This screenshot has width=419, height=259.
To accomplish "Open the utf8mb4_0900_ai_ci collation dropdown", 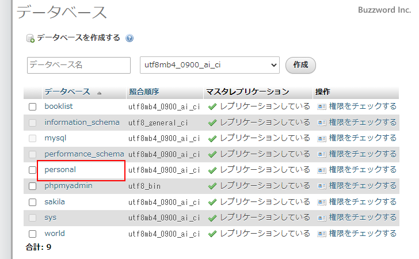I will click(209, 65).
